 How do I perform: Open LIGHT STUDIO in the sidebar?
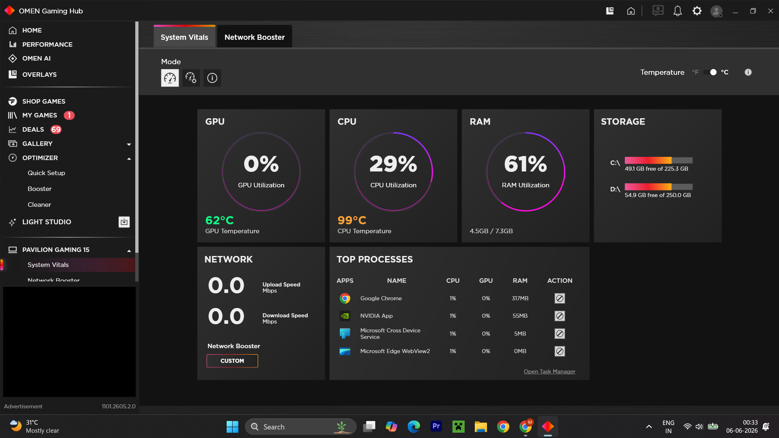click(47, 222)
